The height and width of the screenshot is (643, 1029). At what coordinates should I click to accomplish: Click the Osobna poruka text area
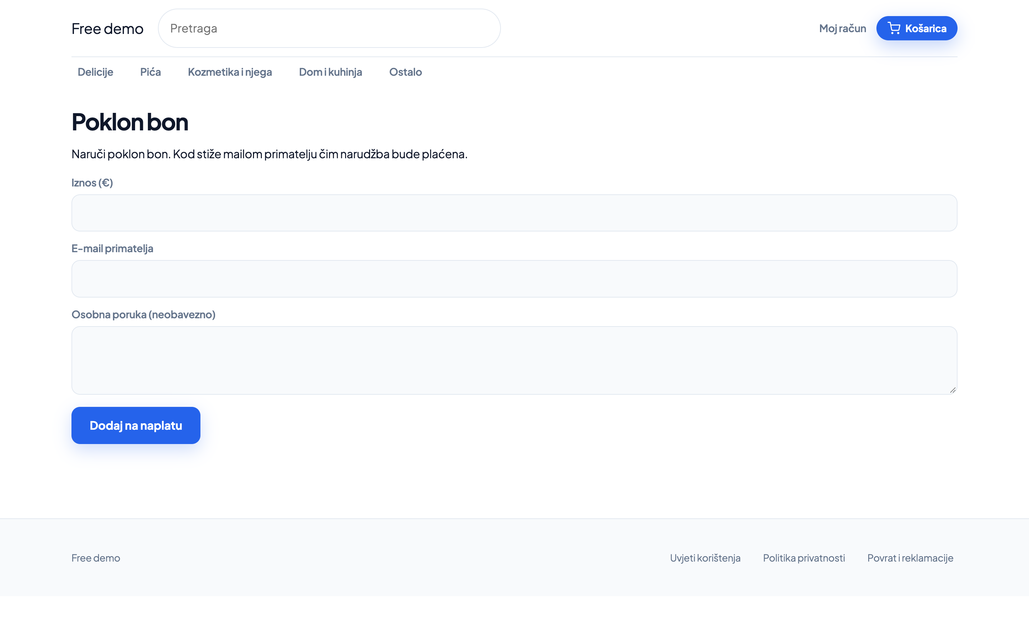[x=514, y=360]
